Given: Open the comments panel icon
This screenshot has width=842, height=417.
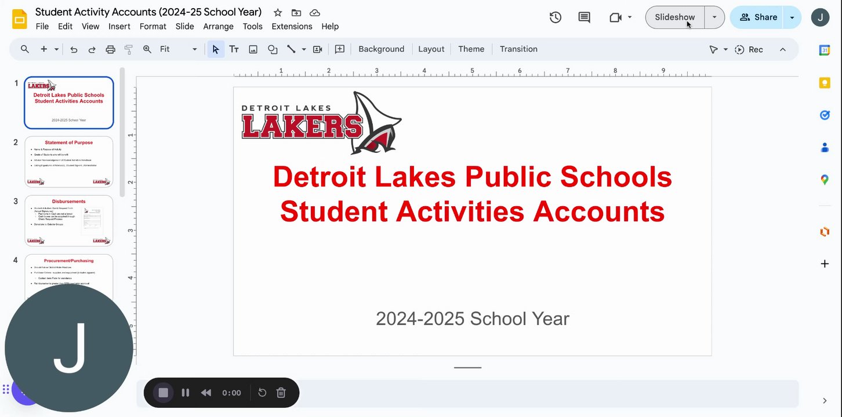Looking at the screenshot, I should 585,17.
